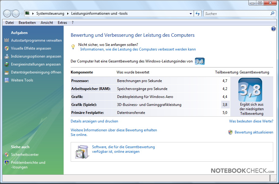
Task: Click the 4,2 RAM subscore
Action: tap(225, 89)
